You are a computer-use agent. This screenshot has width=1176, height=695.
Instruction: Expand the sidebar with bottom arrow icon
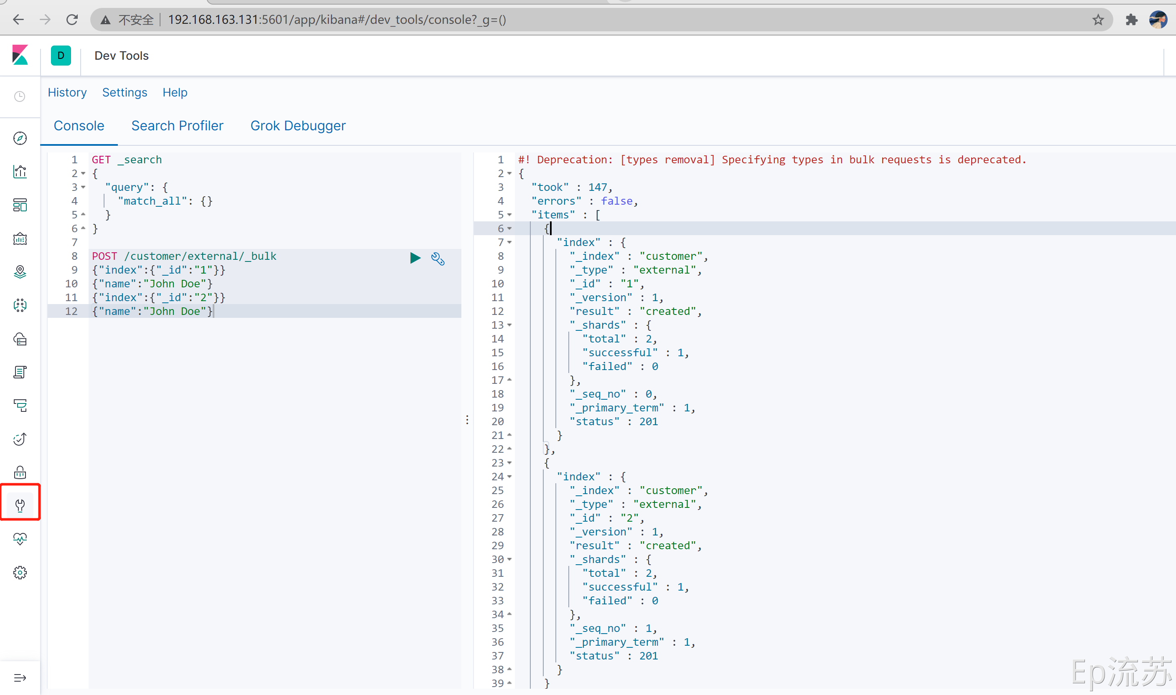(20, 678)
